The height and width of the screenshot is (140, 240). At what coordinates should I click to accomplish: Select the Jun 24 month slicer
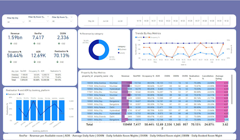pyautogui.click(x=106, y=21)
